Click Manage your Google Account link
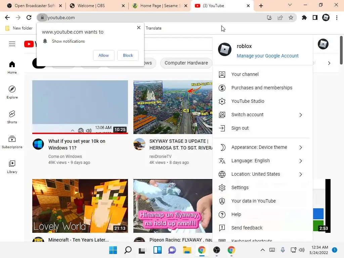Screen dimensions: 344x258 coord(267,56)
